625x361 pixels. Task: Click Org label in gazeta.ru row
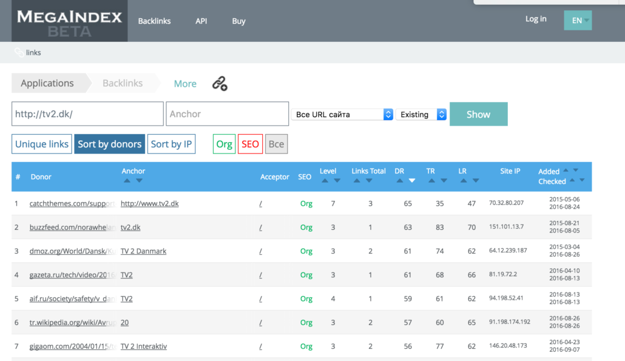(x=306, y=275)
